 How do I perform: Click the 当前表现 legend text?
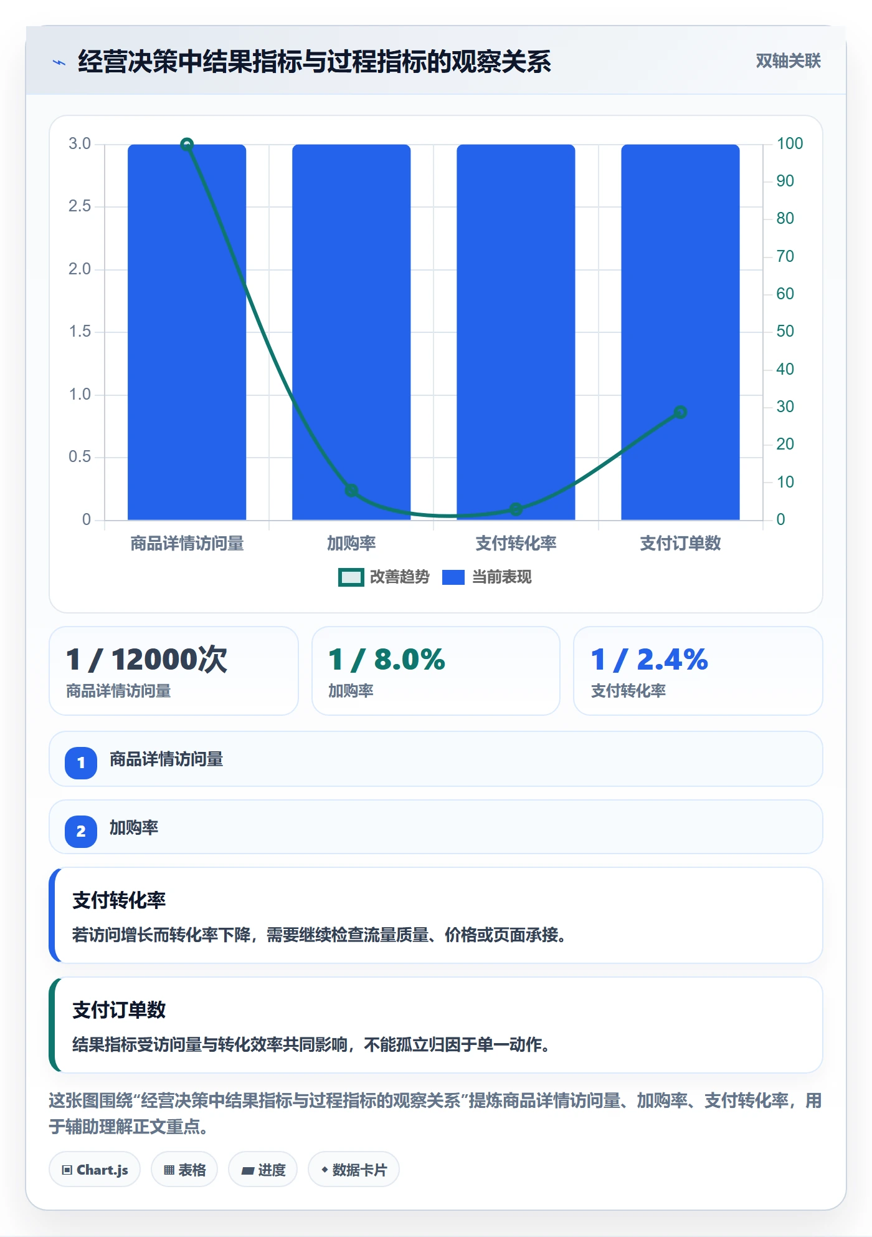pos(501,577)
